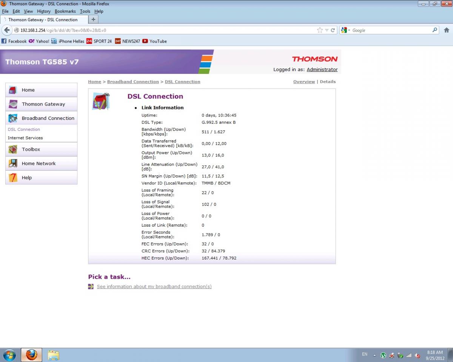Click the Details view link
This screenshot has height=362, width=453.
point(328,82)
